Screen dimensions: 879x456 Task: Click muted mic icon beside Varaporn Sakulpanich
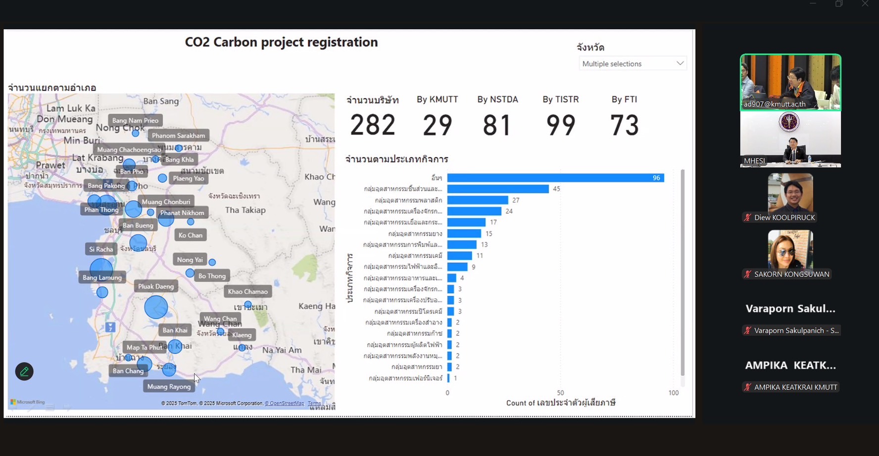(x=747, y=330)
